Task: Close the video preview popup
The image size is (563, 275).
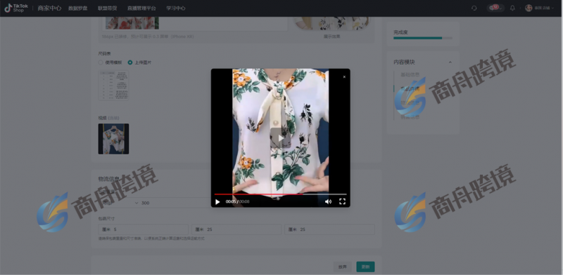Action: [344, 76]
